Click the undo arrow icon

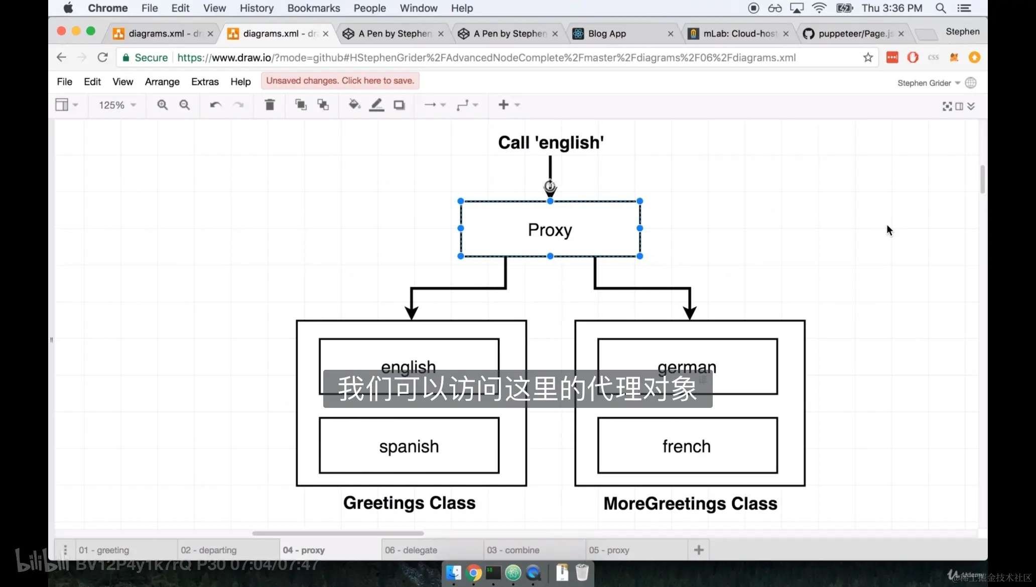click(215, 105)
